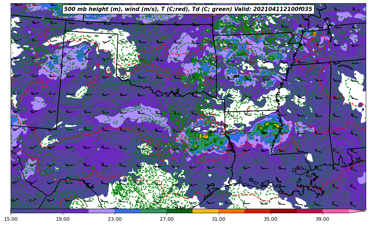Click the 23.00 colorbar tick label

click(x=115, y=219)
